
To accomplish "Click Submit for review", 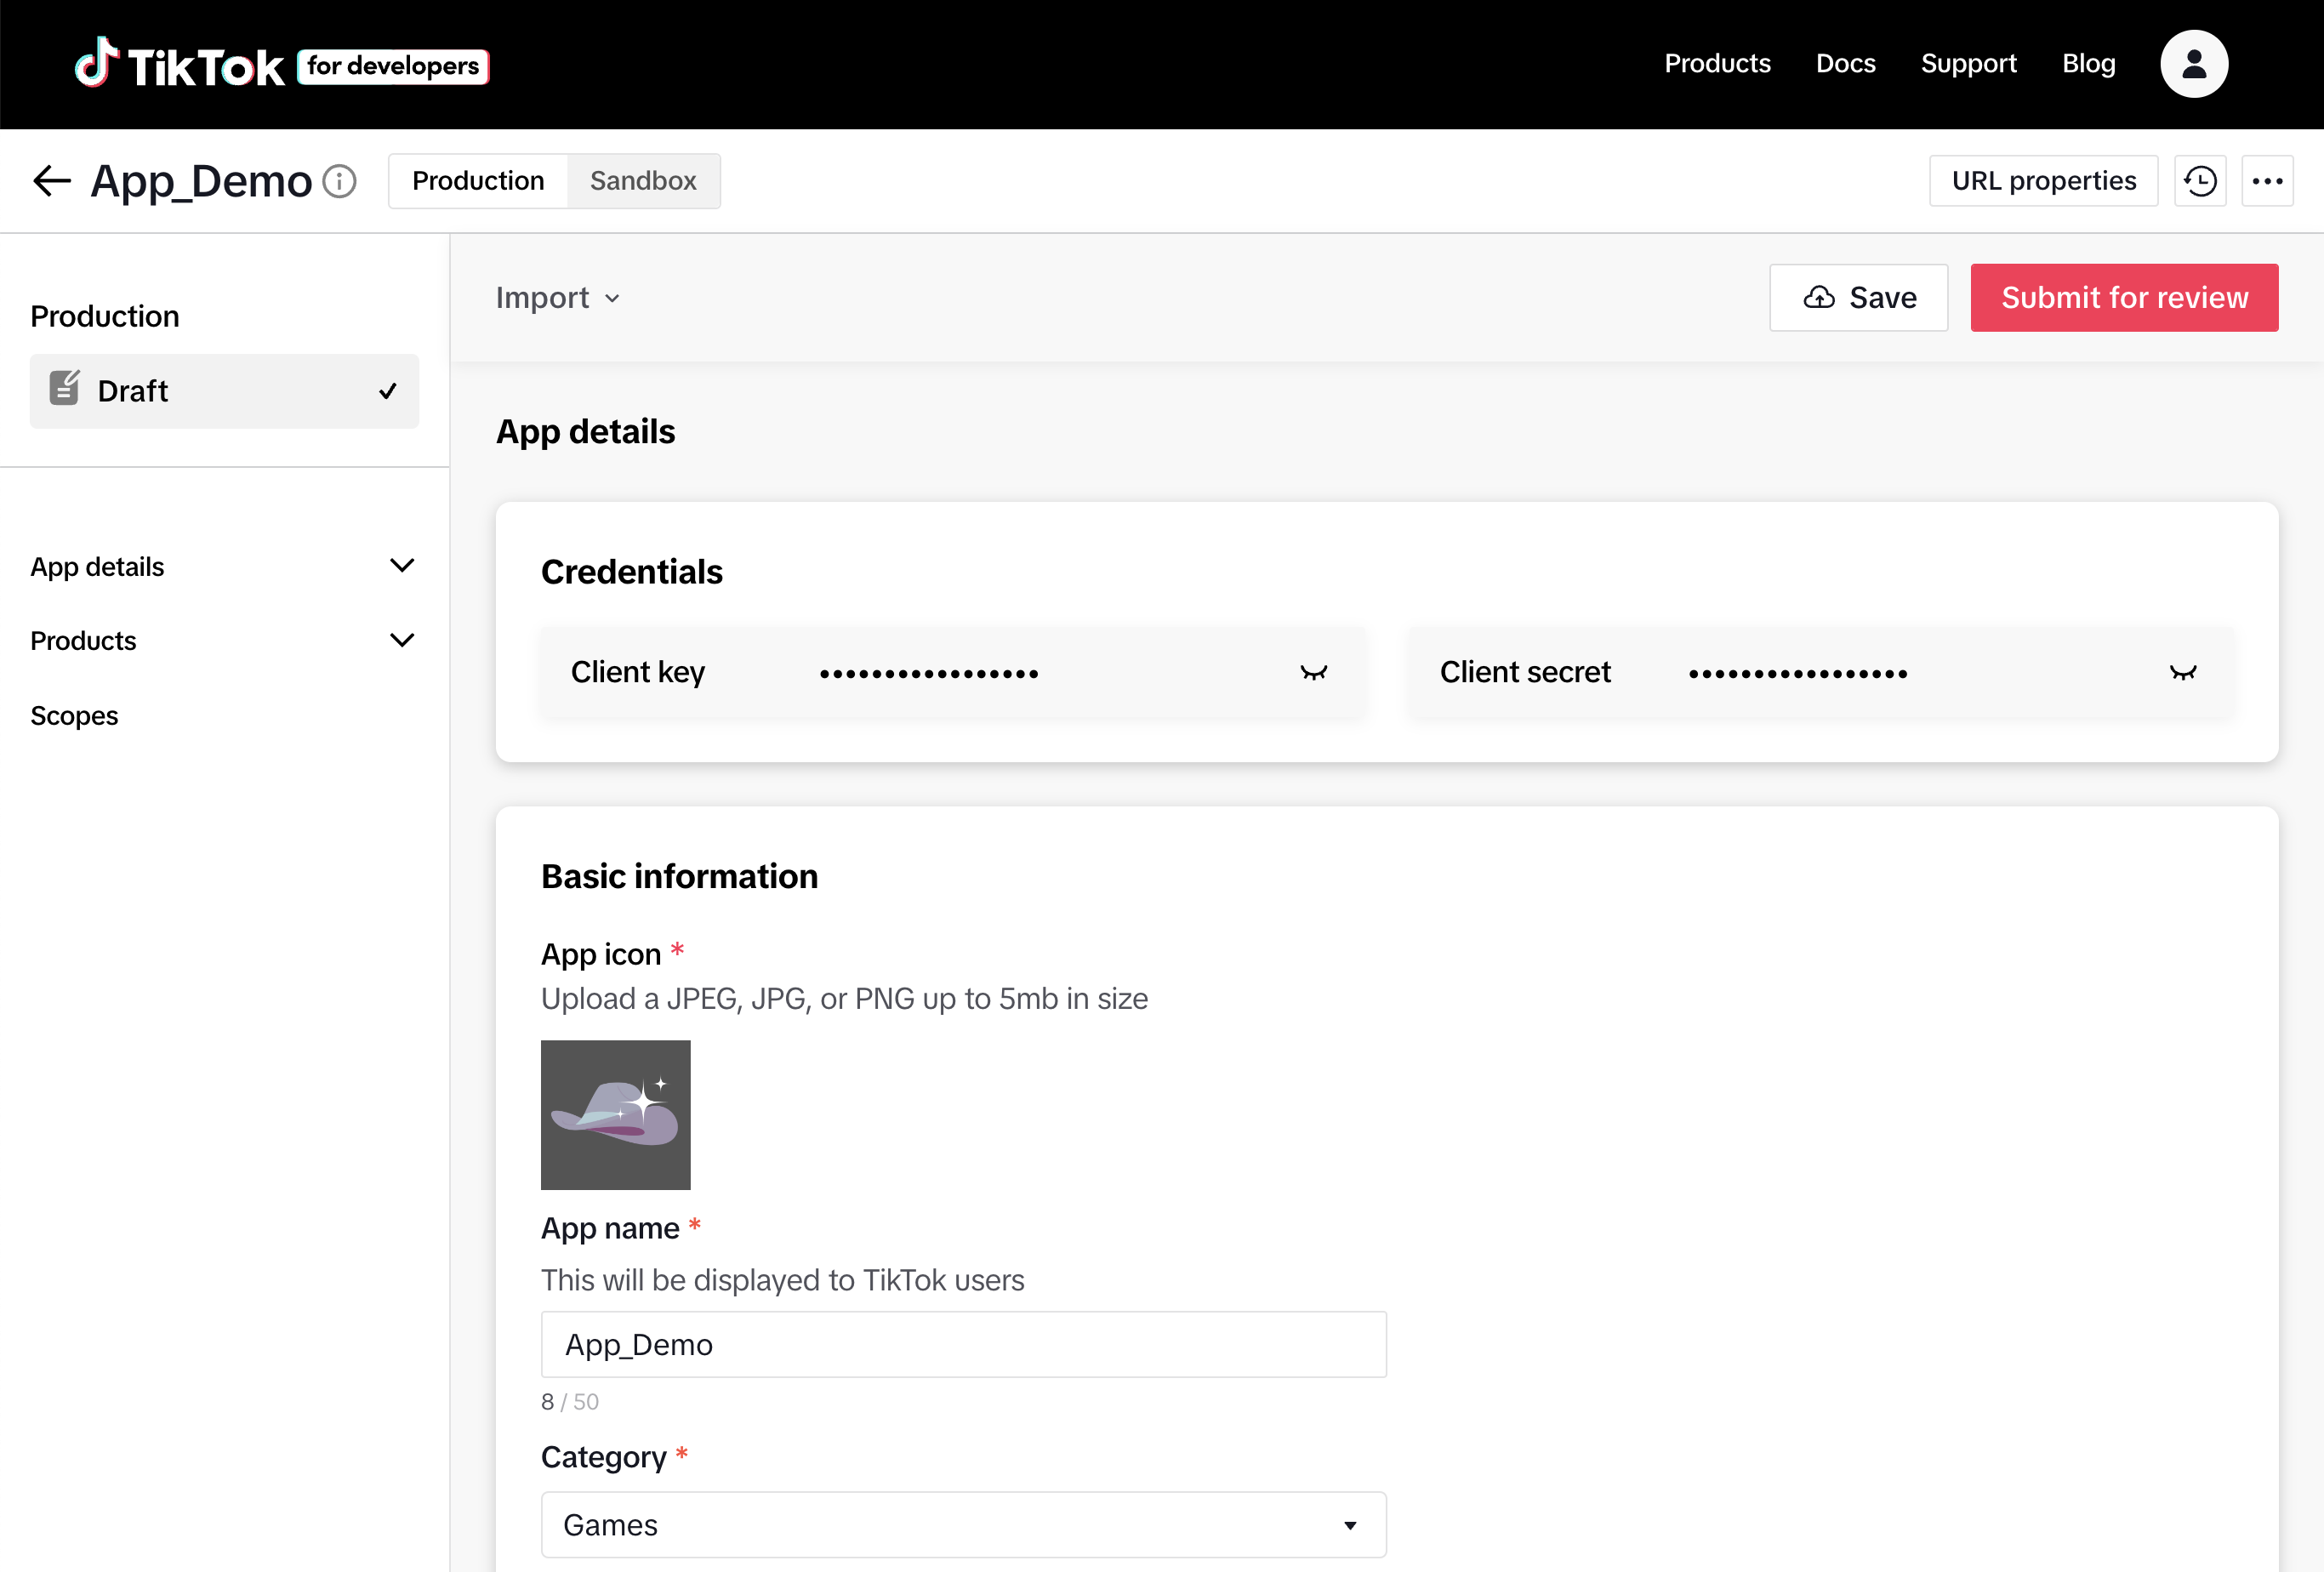I will tap(2124, 297).
